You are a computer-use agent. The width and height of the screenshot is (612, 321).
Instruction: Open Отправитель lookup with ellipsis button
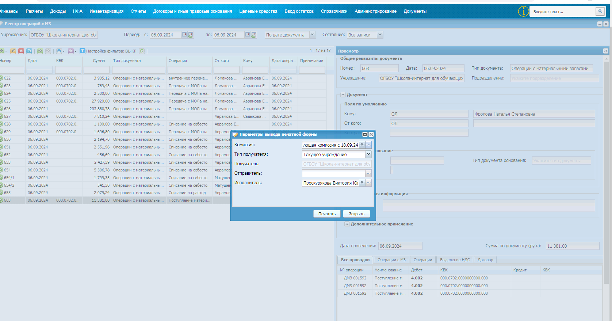pyautogui.click(x=368, y=173)
